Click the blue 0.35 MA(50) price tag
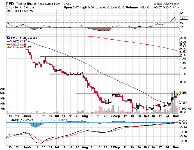Screen dimensions: 194x150 [183, 103]
